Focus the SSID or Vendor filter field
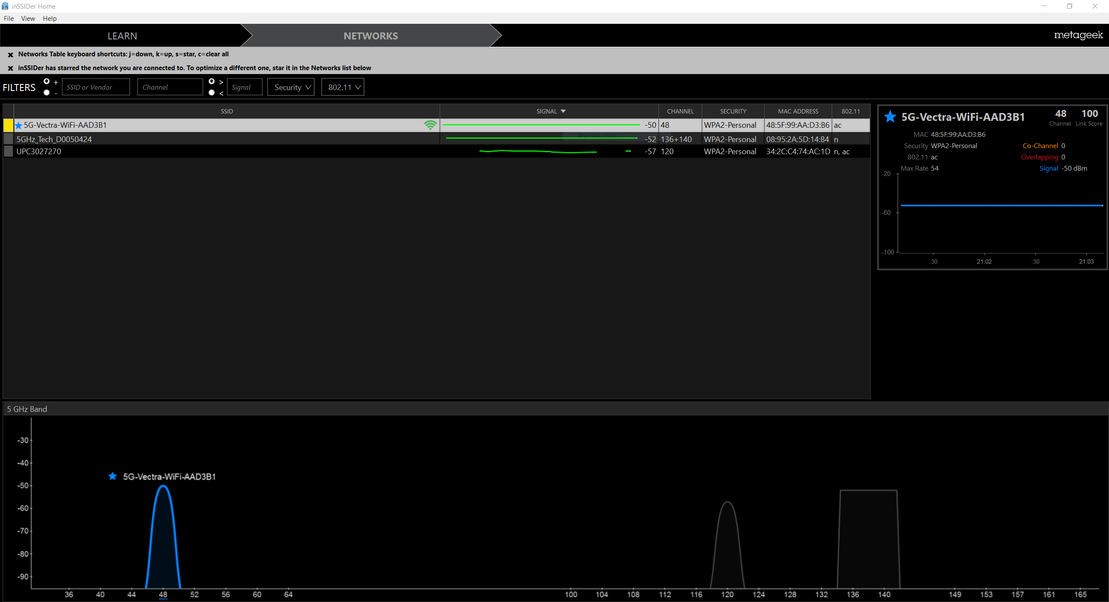1109x602 pixels. point(96,87)
